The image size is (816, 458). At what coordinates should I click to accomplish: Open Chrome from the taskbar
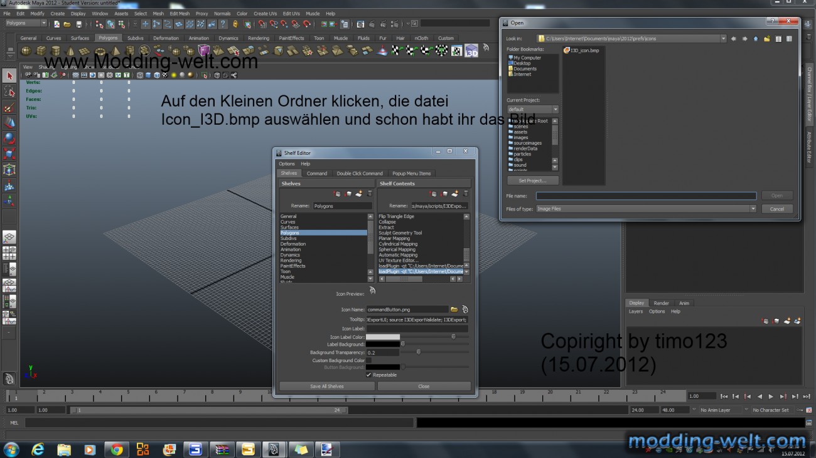(117, 449)
